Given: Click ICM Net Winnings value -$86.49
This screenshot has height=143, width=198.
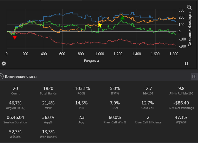Looking at the screenshot, I should [x=181, y=103].
